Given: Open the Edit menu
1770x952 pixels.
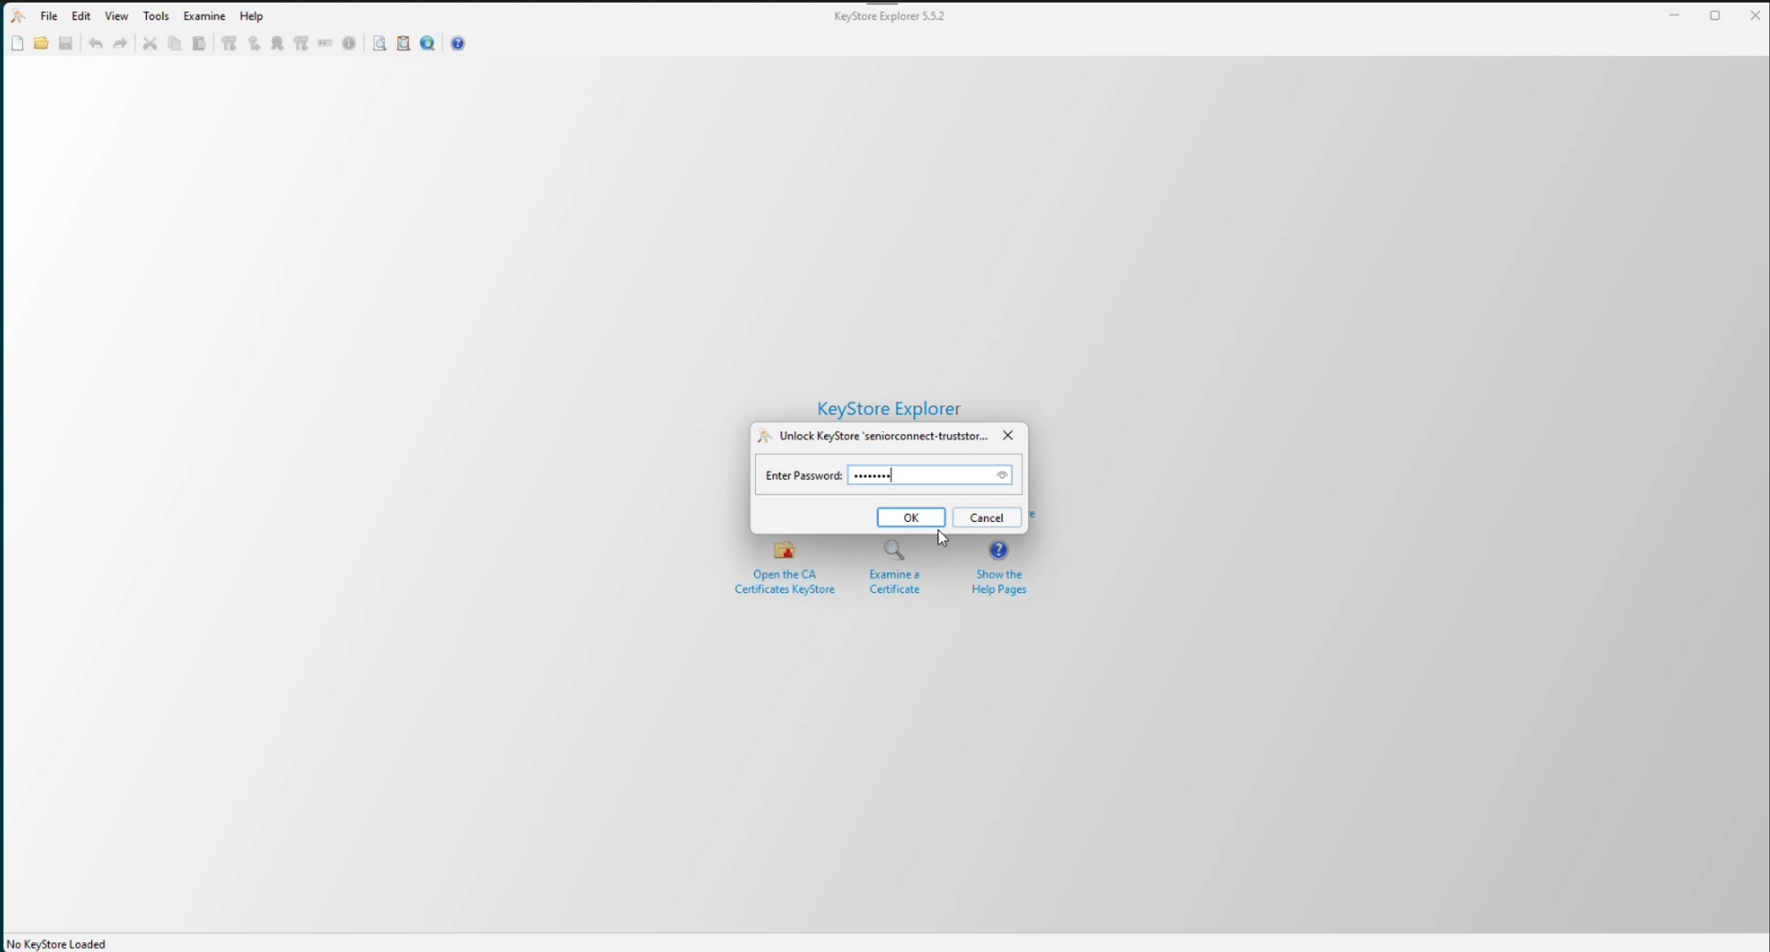Looking at the screenshot, I should point(81,16).
